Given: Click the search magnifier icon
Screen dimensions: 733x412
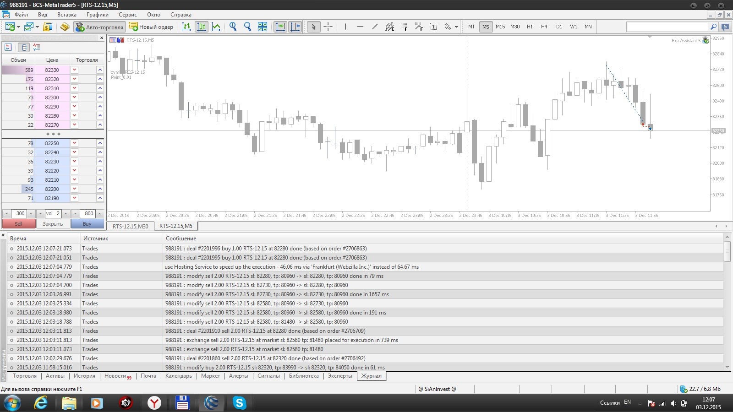Looking at the screenshot, I should (713, 27).
